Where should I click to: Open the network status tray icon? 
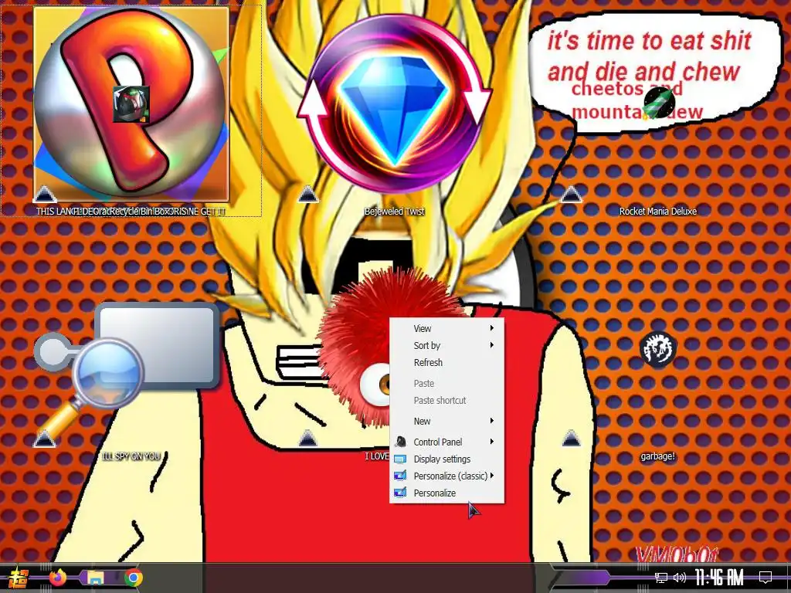[x=661, y=578]
